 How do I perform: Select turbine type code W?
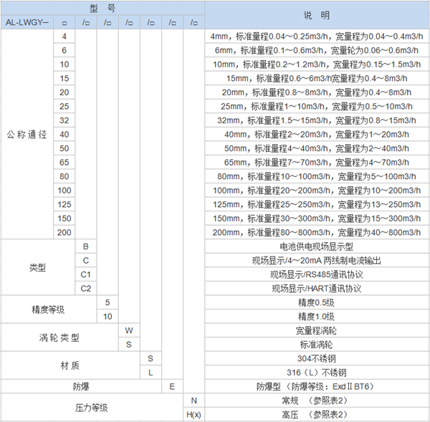[x=129, y=330]
